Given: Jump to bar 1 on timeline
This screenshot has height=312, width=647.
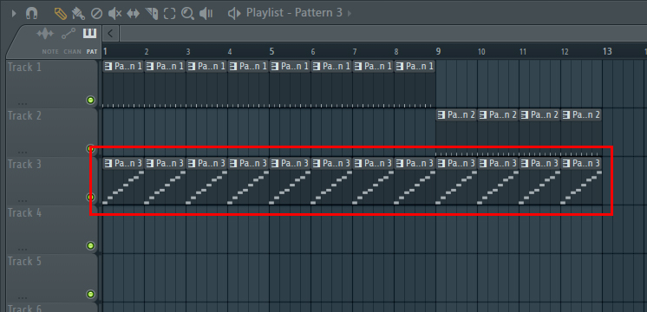Looking at the screenshot, I should (106, 51).
